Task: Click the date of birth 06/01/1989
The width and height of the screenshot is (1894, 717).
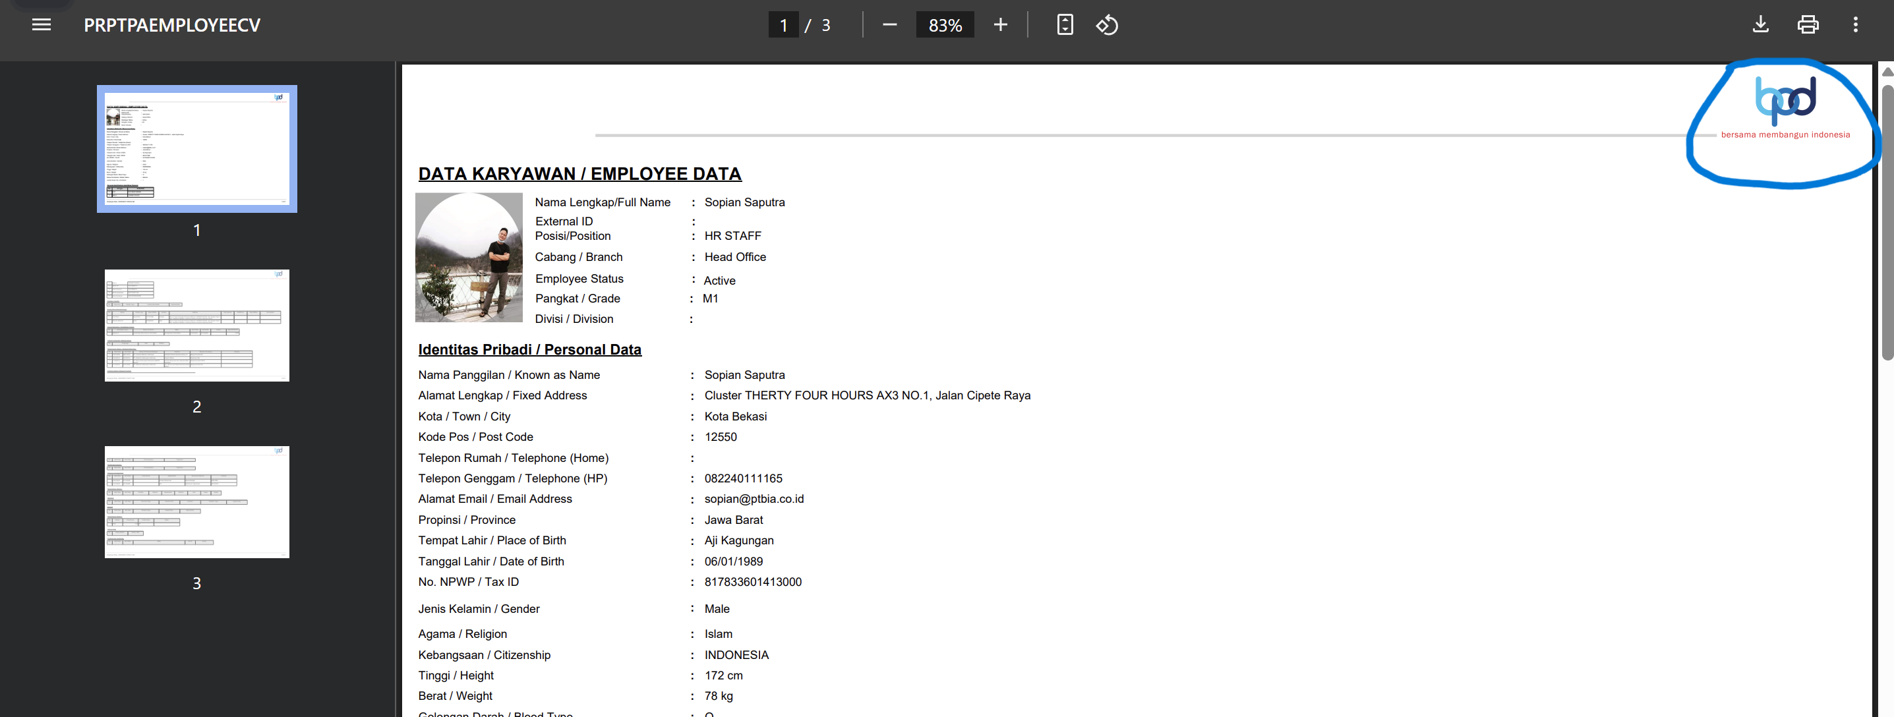Action: click(x=733, y=561)
